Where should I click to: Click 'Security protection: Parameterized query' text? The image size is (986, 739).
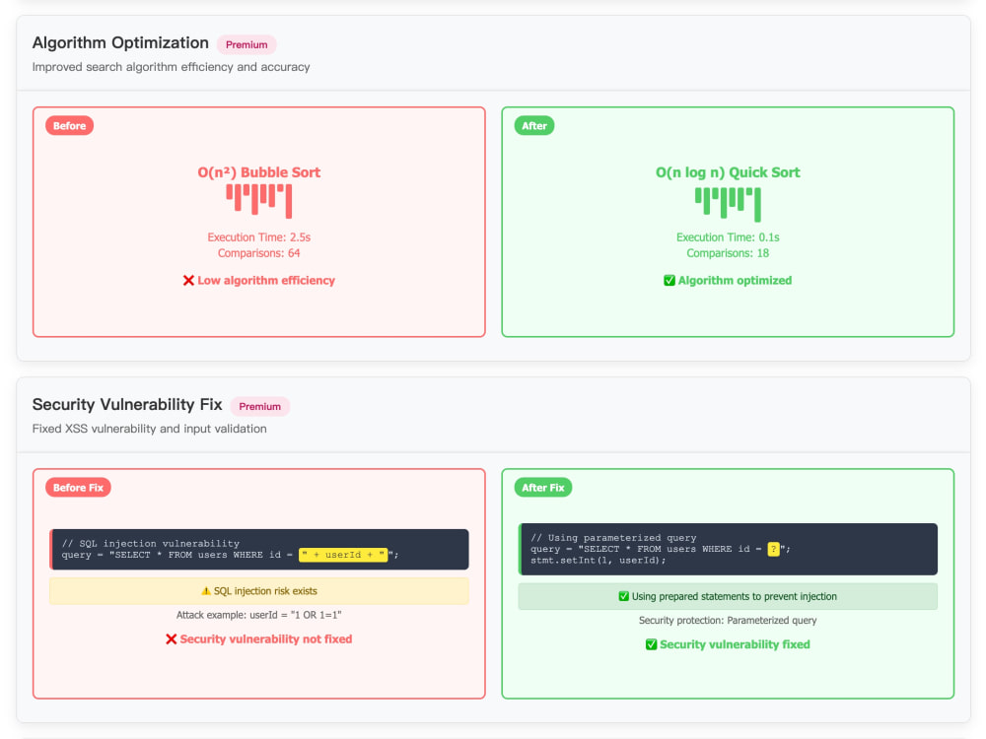729,620
